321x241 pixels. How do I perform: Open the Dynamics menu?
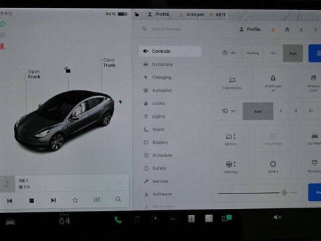pos(158,64)
